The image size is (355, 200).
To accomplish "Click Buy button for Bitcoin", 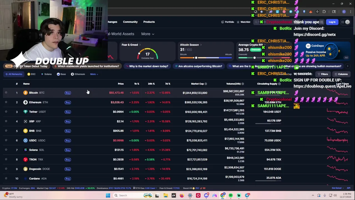I will [68, 93].
